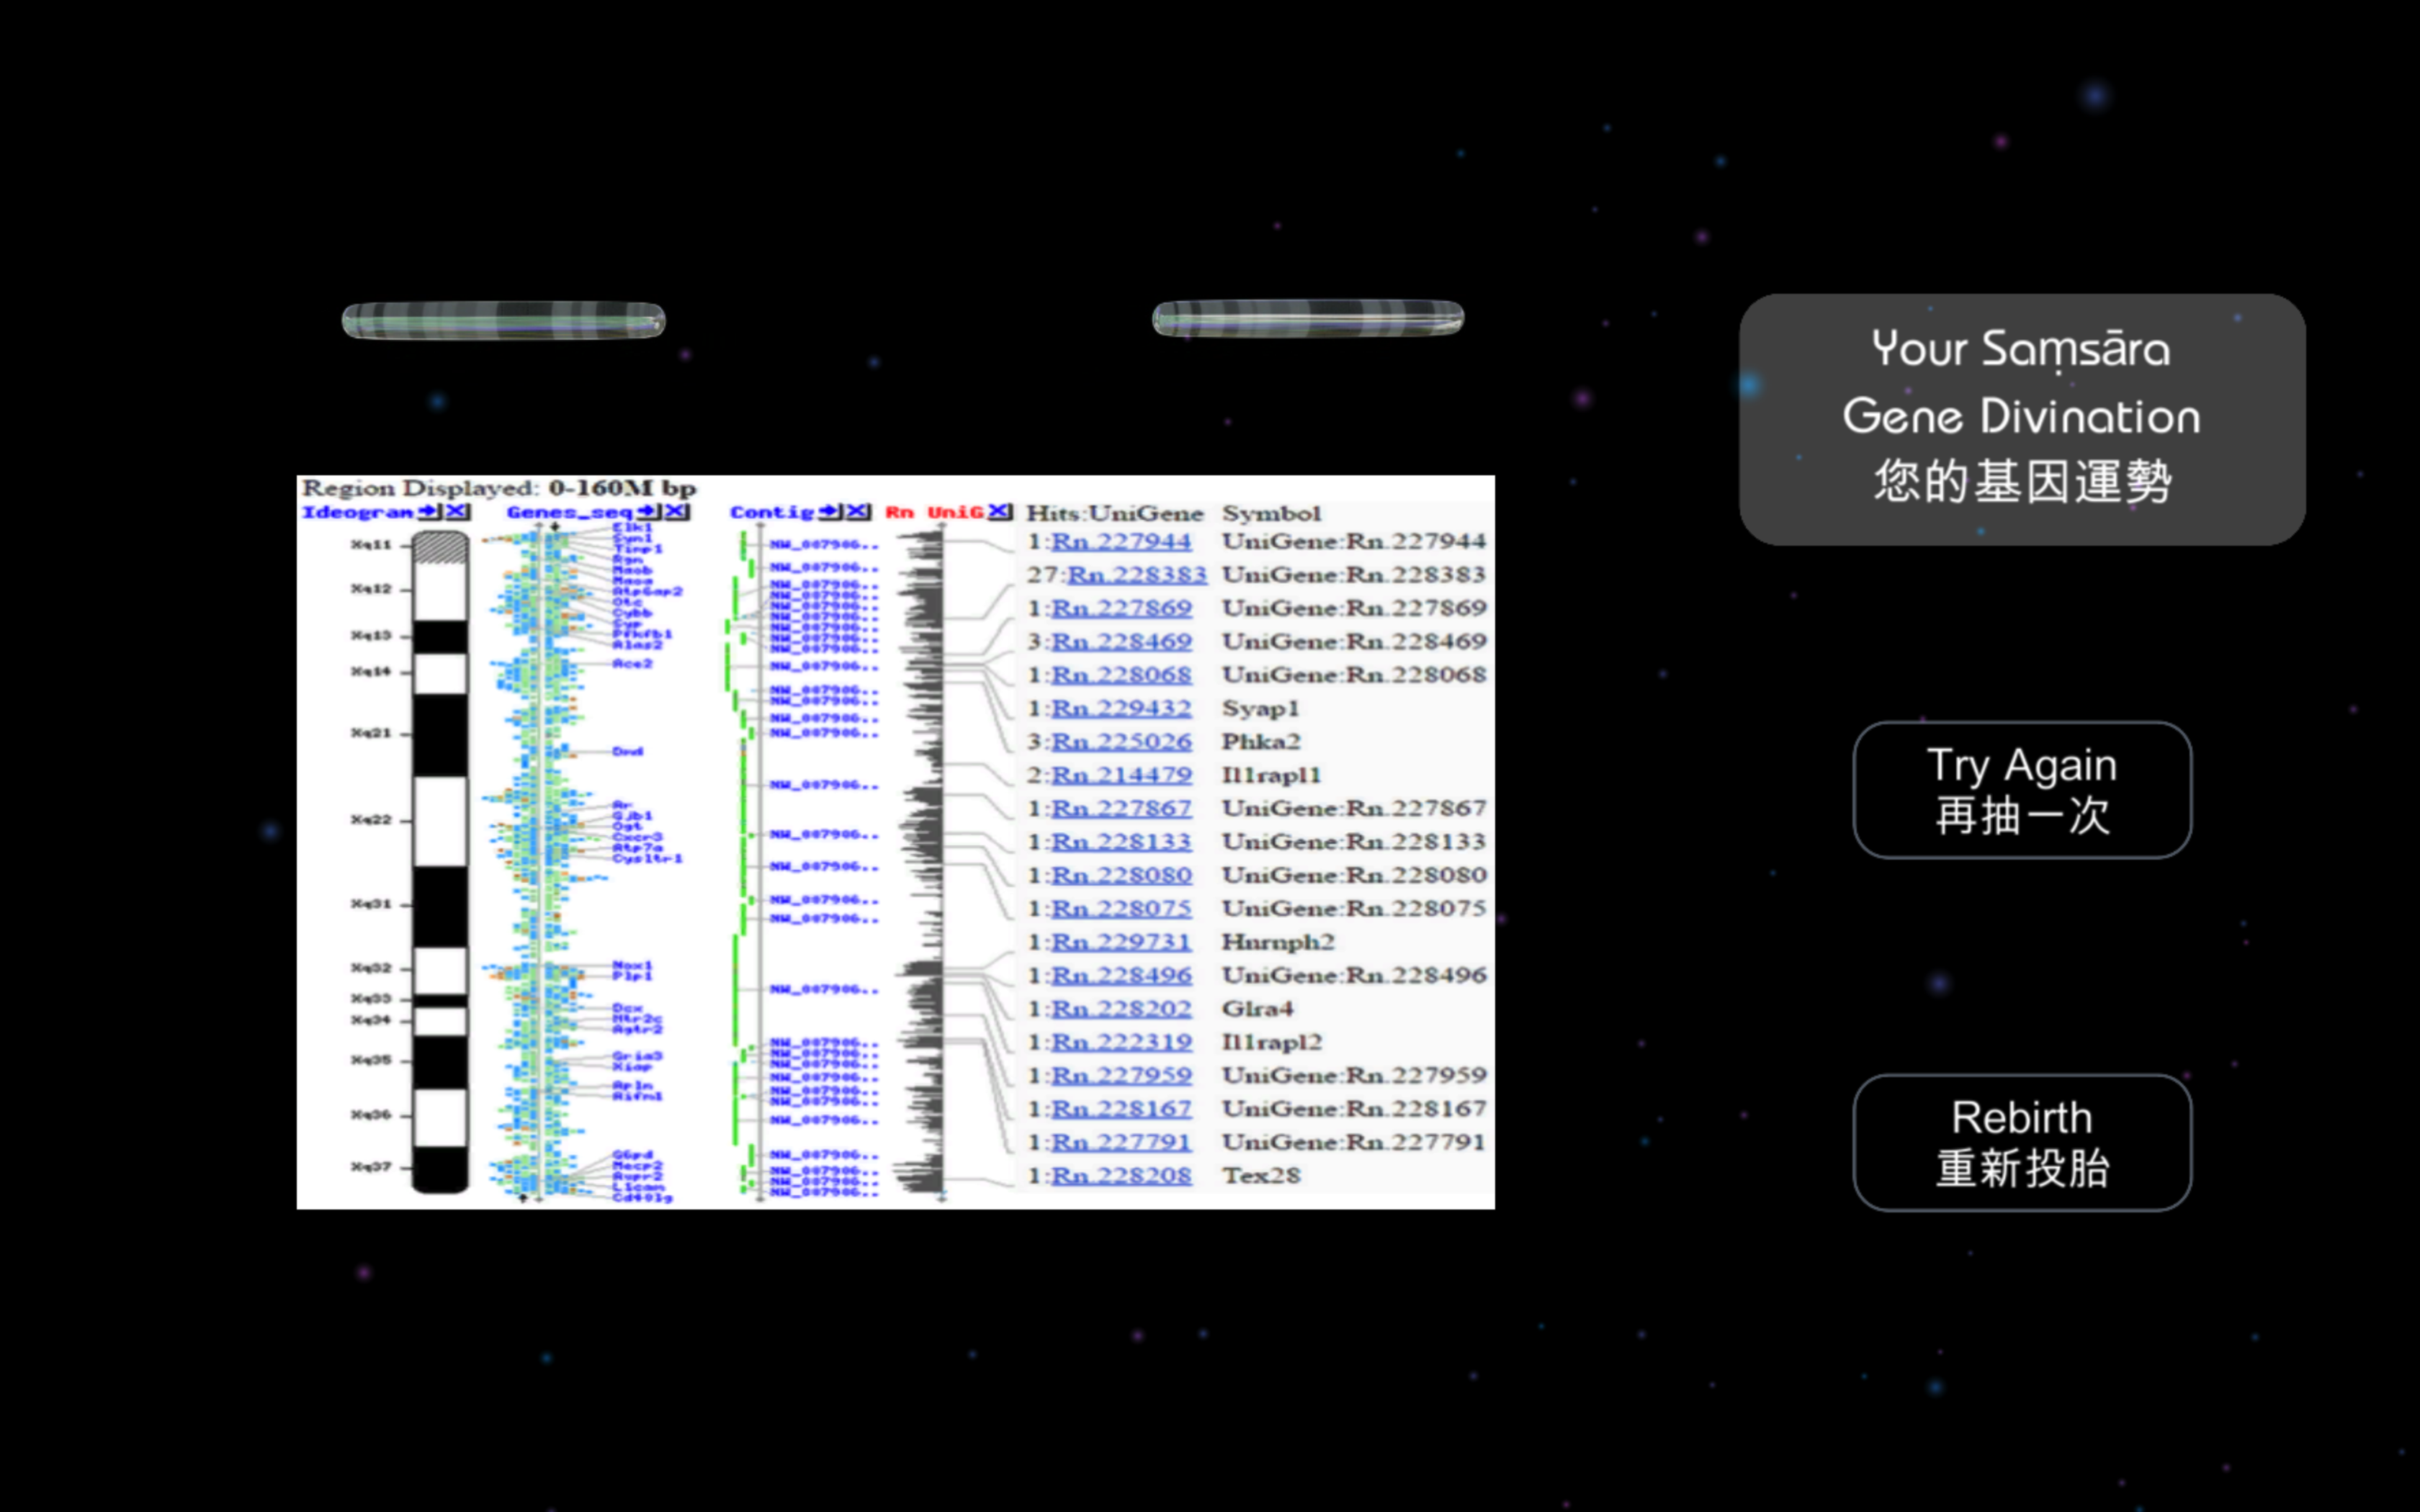Image resolution: width=2420 pixels, height=1512 pixels.
Task: Open the Rn.227869 UniGene link
Action: (x=1121, y=608)
